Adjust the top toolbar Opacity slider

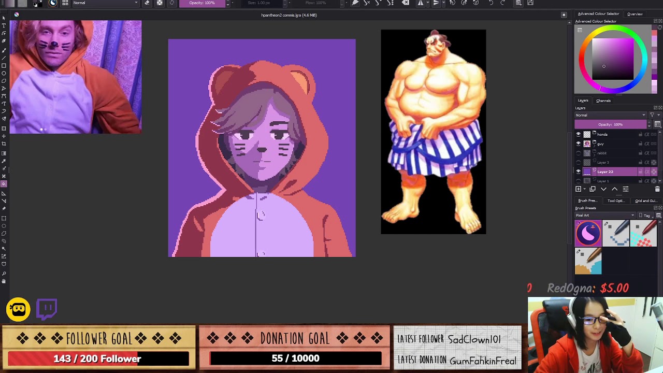tap(203, 3)
